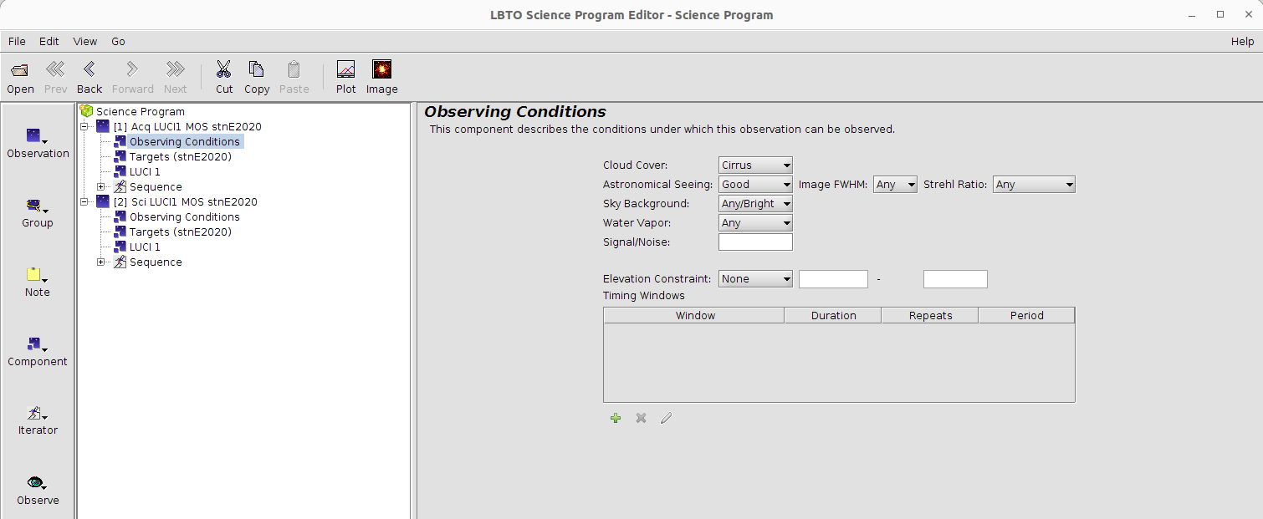The image size is (1263, 519).
Task: Click the Copy toolbar icon
Action: (257, 70)
